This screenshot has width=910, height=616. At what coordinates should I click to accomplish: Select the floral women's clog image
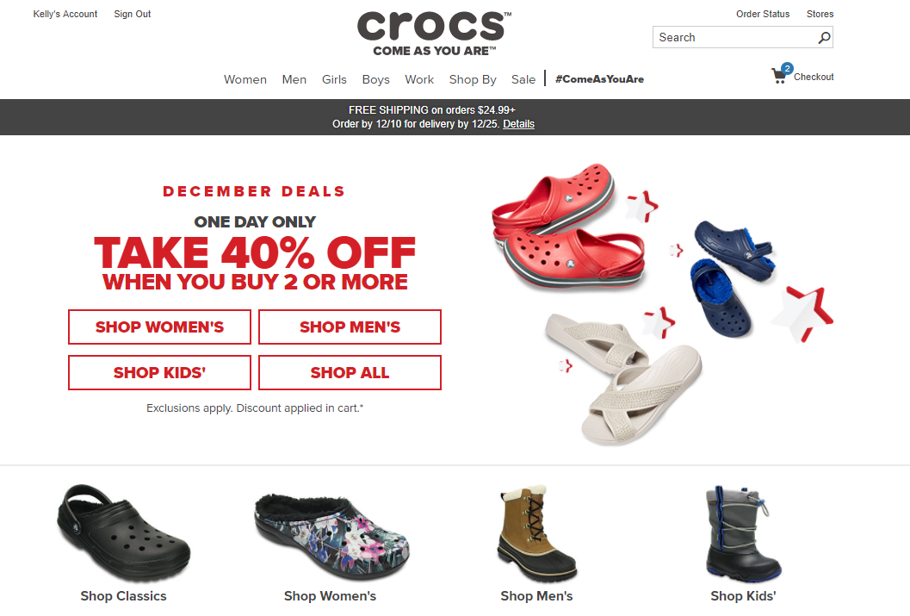pyautogui.click(x=331, y=536)
